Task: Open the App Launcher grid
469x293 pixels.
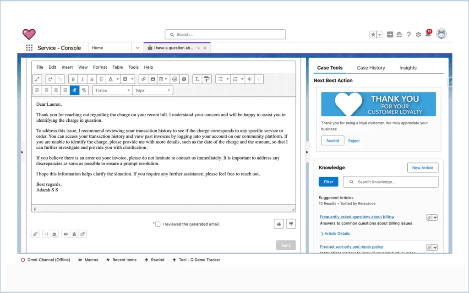Action: click(29, 48)
